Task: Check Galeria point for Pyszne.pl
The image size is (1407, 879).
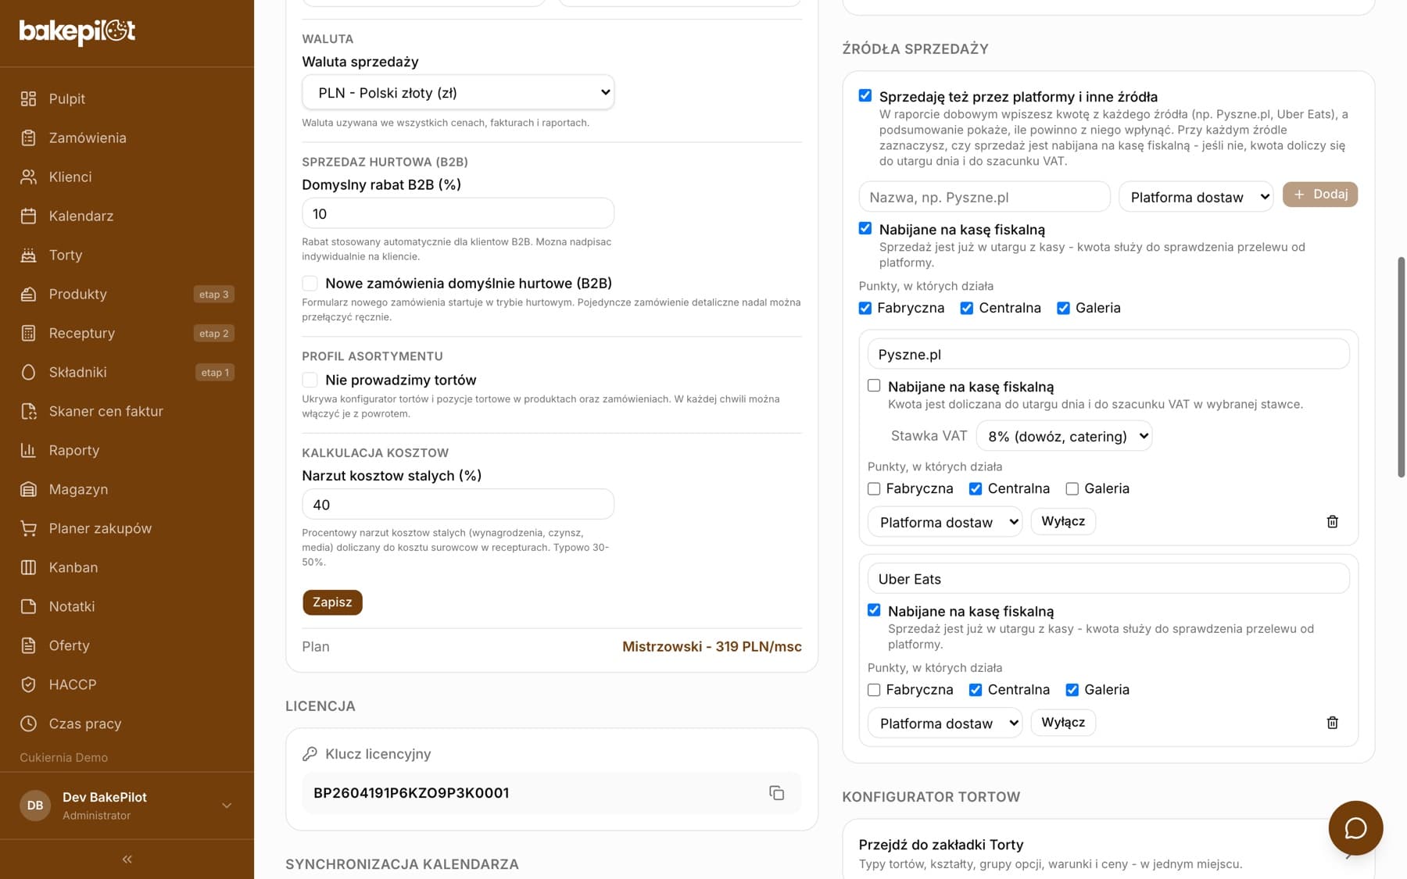Action: pos(1072,488)
